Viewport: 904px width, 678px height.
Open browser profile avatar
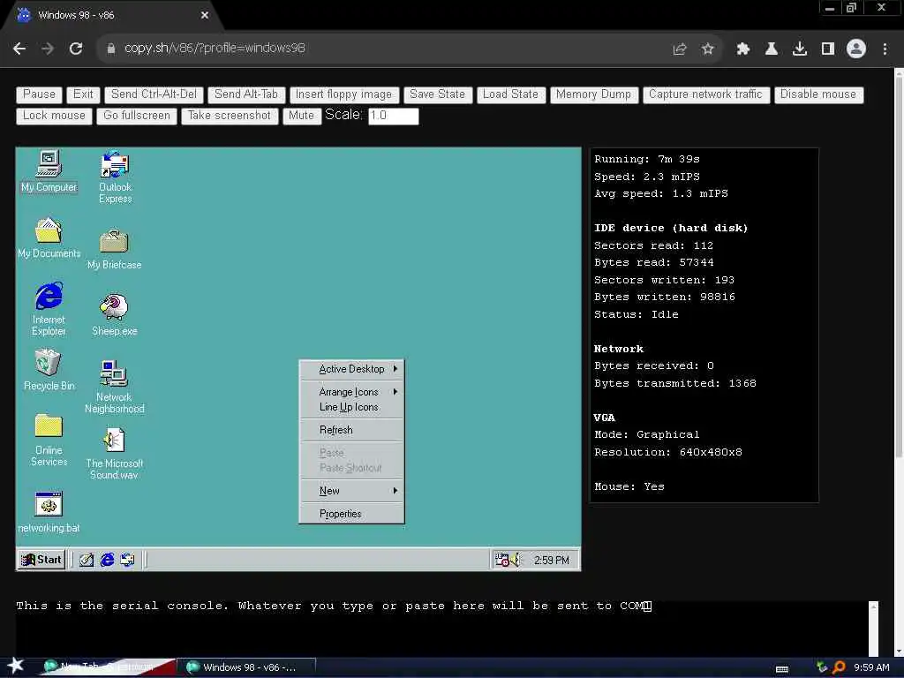(x=856, y=49)
